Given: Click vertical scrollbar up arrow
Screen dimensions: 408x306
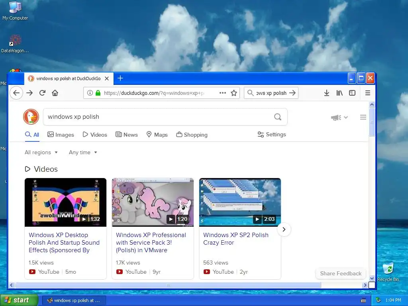Looking at the screenshot, I should pos(372,105).
